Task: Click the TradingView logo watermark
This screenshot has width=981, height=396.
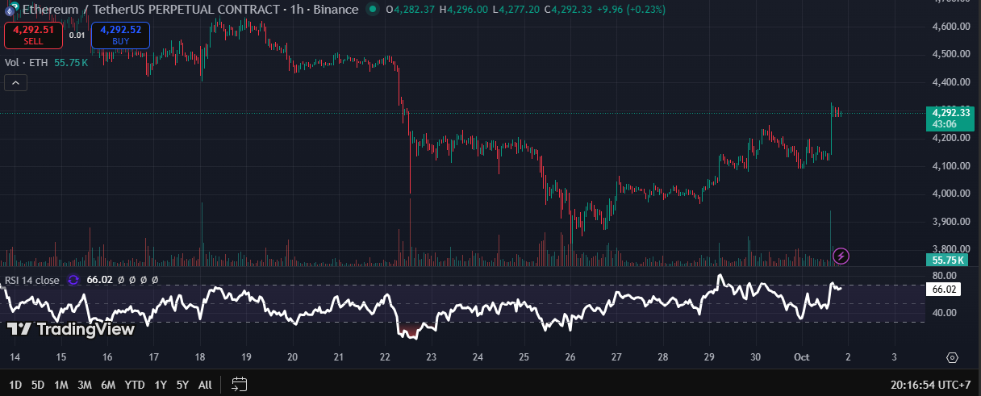Action: tap(70, 329)
